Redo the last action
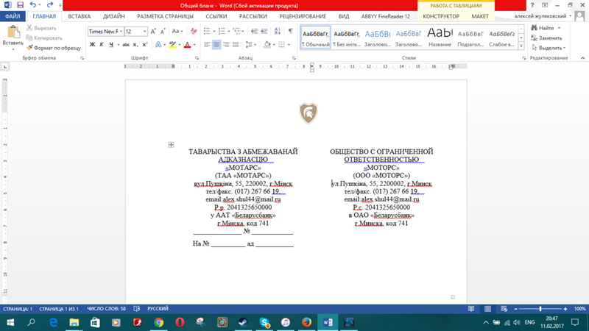Image resolution: width=589 pixels, height=331 pixels. click(x=50, y=5)
